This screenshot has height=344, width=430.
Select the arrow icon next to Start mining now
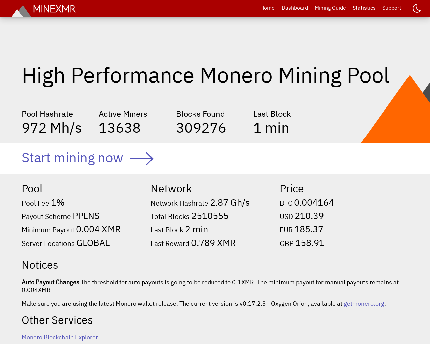pos(141,158)
